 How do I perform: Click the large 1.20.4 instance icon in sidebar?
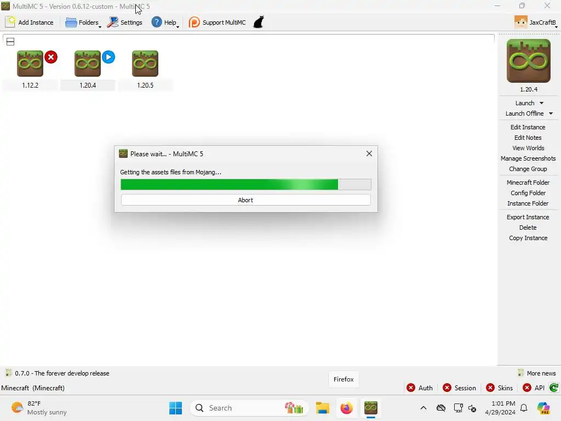click(x=529, y=61)
